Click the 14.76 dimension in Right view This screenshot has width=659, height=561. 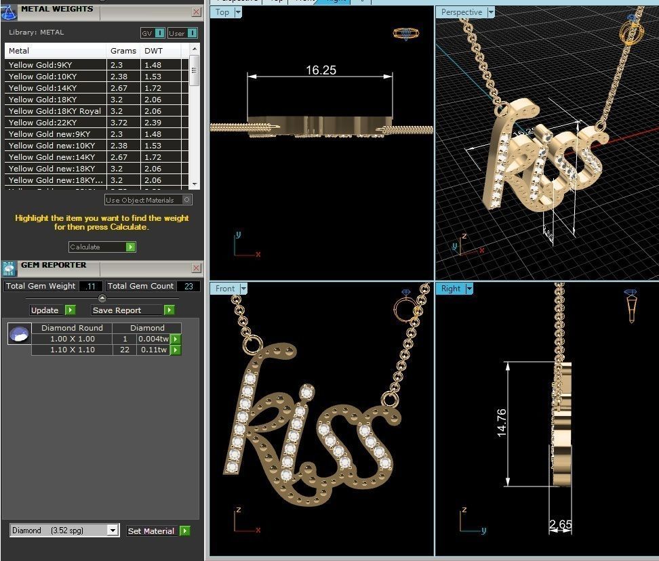point(502,423)
